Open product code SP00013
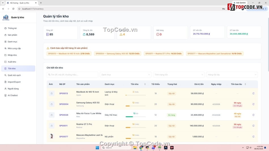 [63, 93]
